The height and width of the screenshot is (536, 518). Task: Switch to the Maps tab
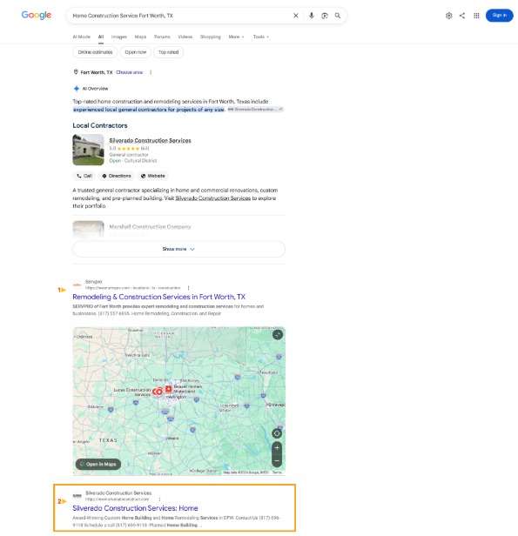click(140, 37)
